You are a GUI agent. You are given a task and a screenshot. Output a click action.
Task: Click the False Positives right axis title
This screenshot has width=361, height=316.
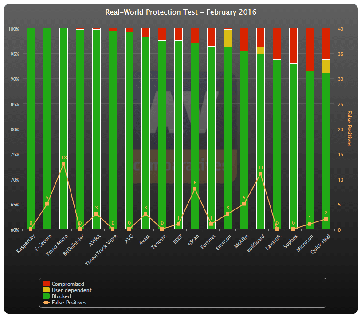click(x=349, y=129)
